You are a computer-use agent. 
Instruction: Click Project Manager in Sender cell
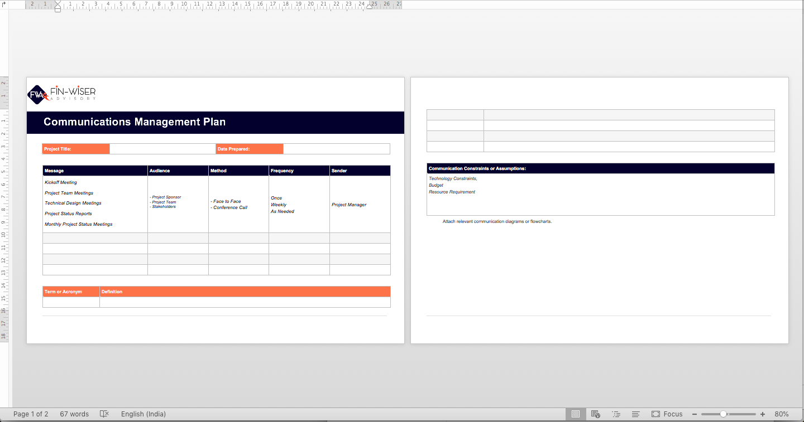[x=349, y=205]
